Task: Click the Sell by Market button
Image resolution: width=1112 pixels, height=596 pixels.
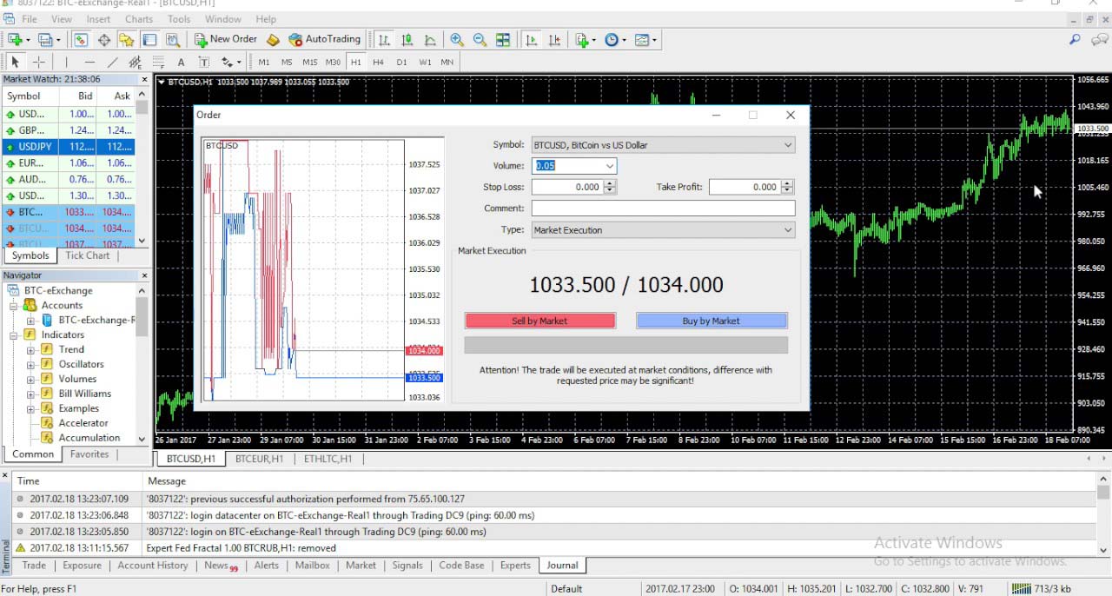Action: 539,321
